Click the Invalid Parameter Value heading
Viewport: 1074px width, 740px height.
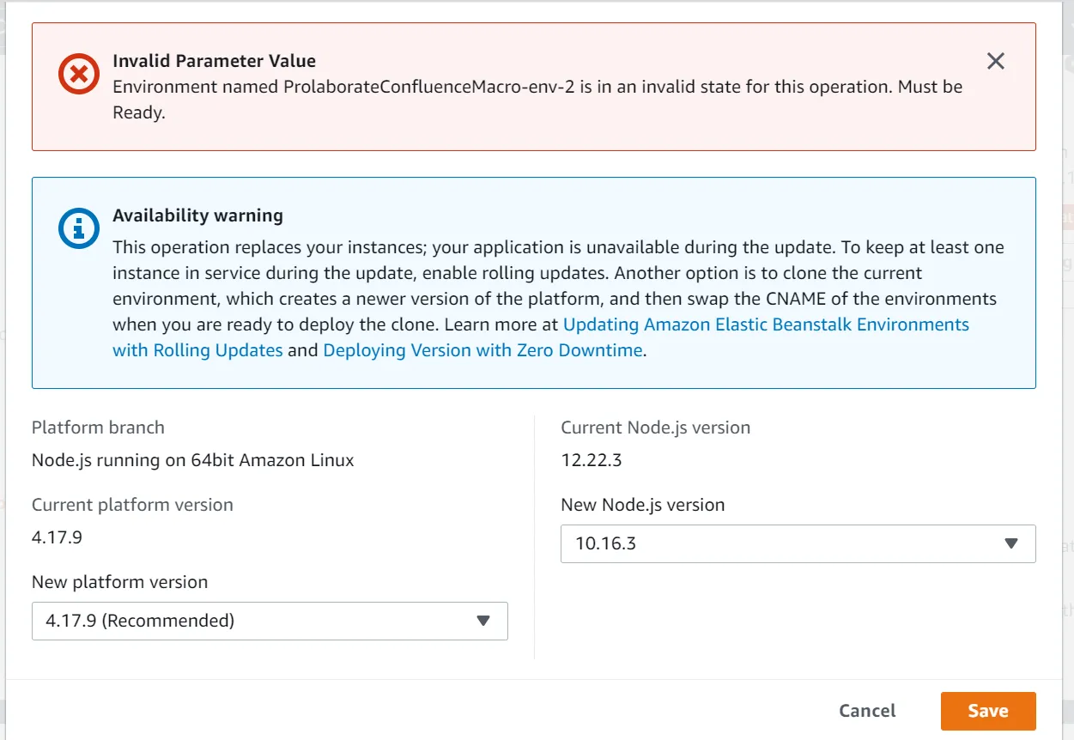point(214,61)
